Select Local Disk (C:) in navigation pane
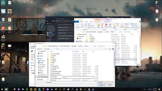 [42, 75]
